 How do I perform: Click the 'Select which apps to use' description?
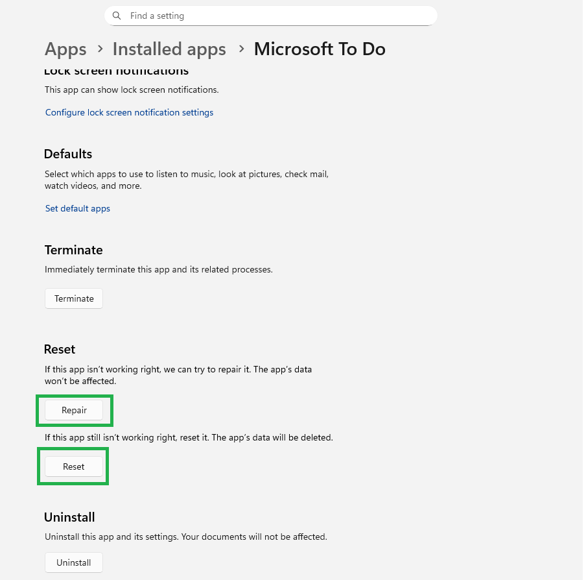[x=187, y=180]
